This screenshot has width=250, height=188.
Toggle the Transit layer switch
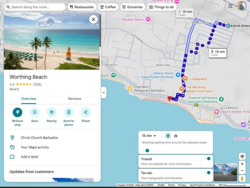click(207, 159)
